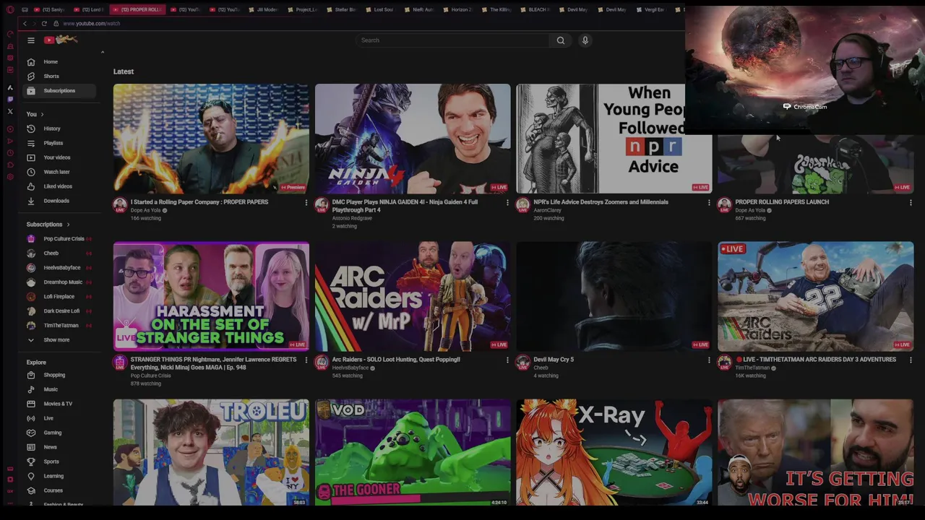Image resolution: width=925 pixels, height=520 pixels.
Task: Open Learning under Explore
Action: coord(61,476)
